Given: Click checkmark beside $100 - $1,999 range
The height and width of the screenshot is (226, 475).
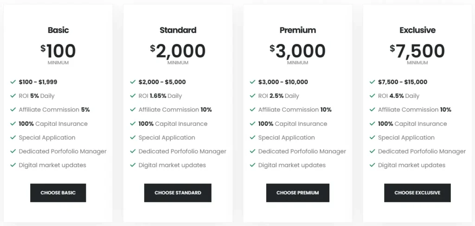Looking at the screenshot, I should [13, 82].
